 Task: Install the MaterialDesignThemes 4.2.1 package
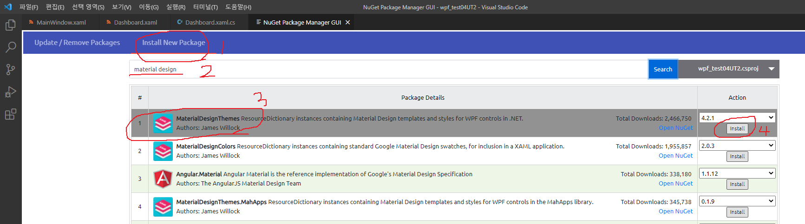737,128
